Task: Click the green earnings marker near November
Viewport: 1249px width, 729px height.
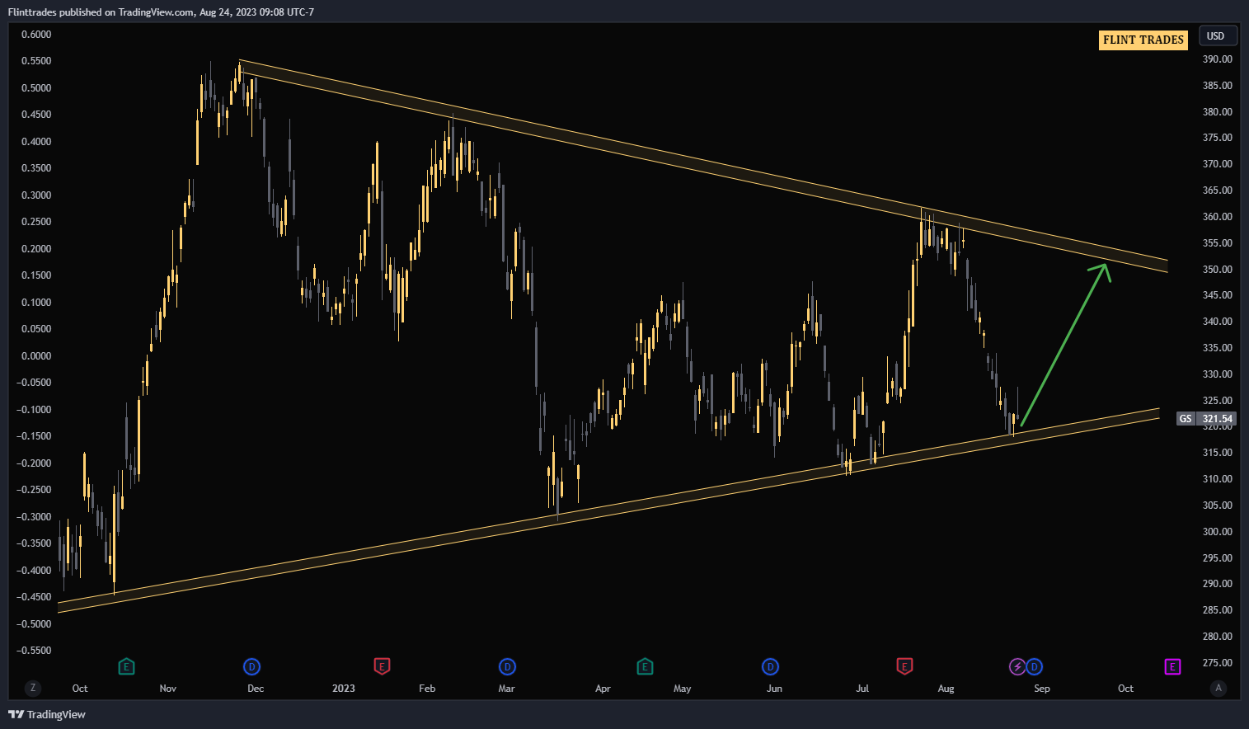Action: (x=126, y=666)
